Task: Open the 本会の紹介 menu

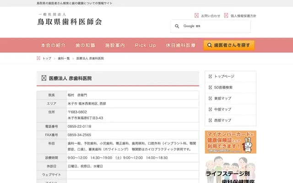Action: [53, 45]
